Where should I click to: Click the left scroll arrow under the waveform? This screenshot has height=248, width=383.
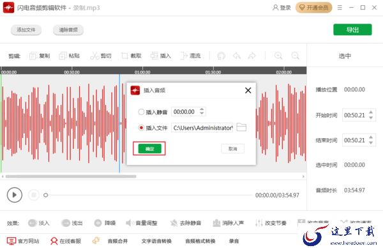[x=3, y=176]
